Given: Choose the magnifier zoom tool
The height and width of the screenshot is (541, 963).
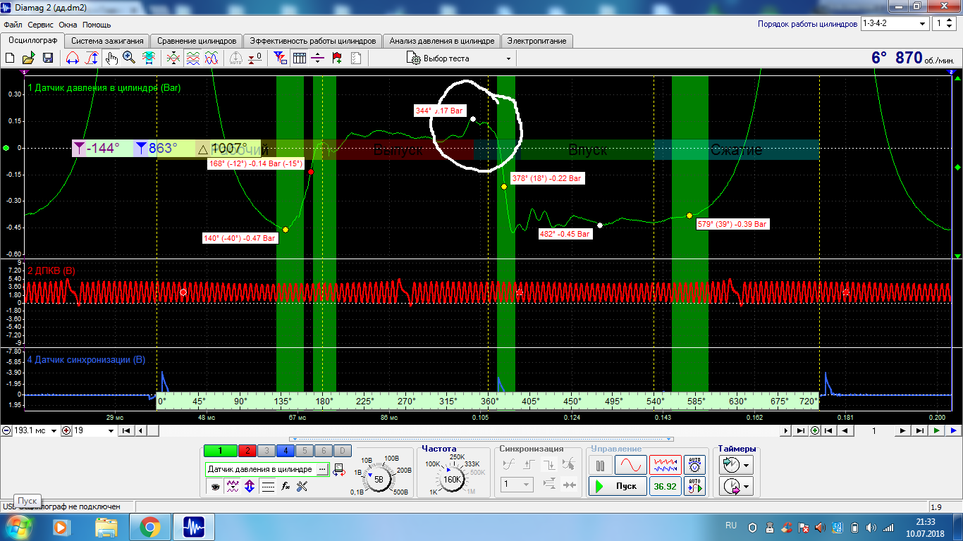Looking at the screenshot, I should [129, 58].
